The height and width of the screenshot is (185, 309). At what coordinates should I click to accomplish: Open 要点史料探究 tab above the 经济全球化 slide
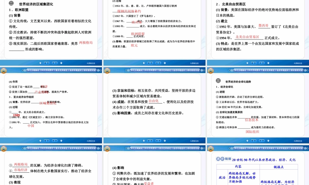268,70
